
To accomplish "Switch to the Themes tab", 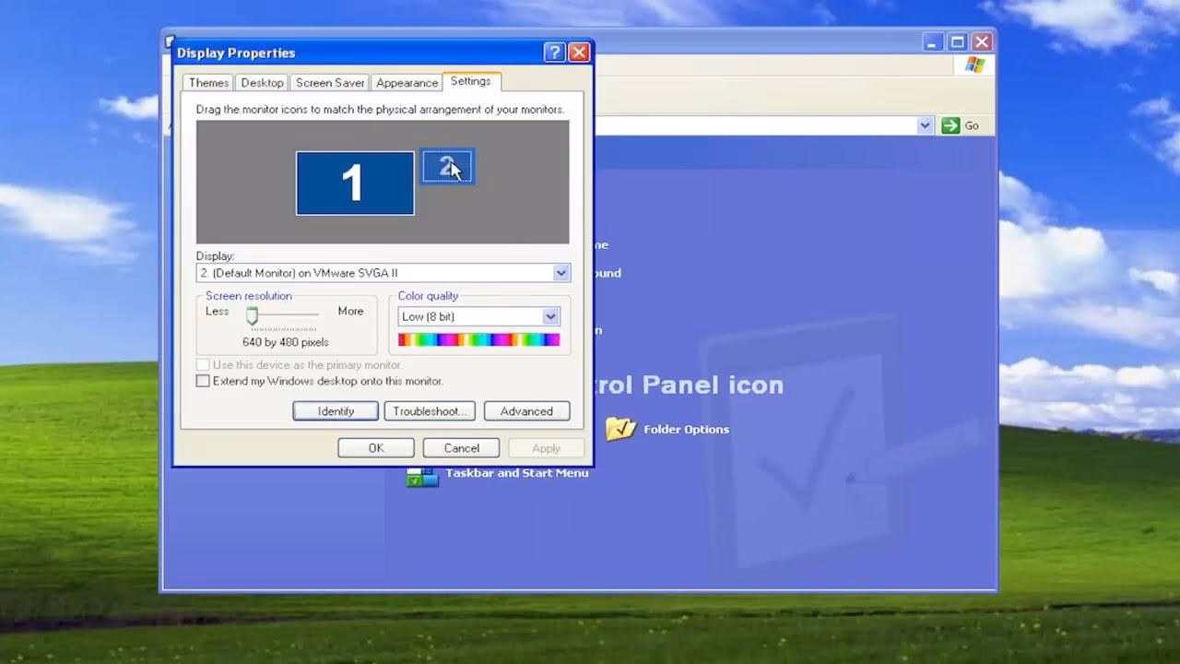I will [208, 82].
